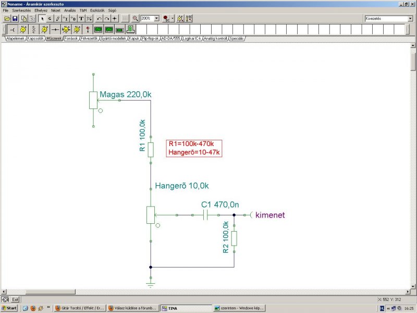Switch to Válasz küldése a fórumb taskbar window
This screenshot has width=417, height=313.
[133, 308]
